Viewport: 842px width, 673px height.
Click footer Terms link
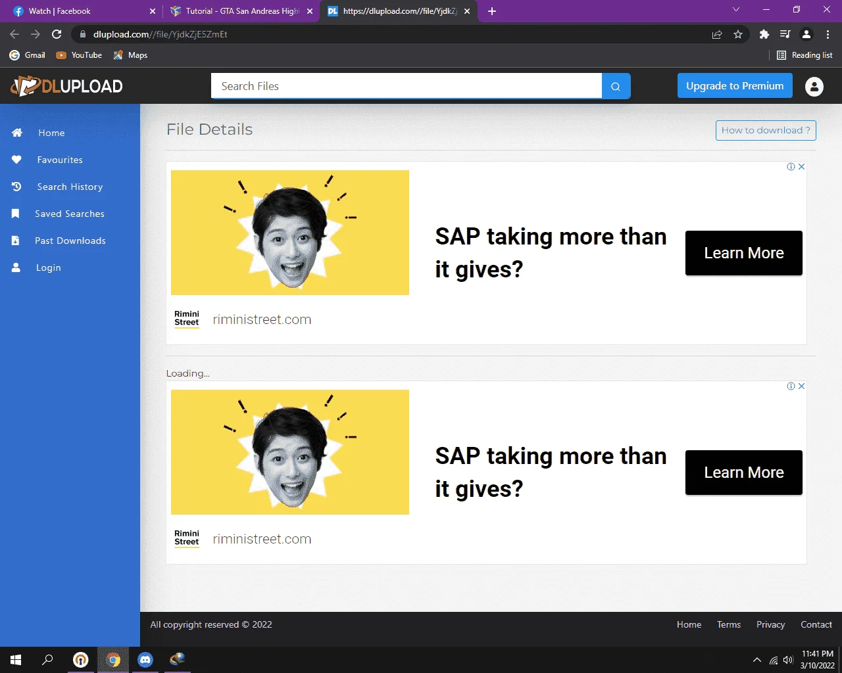point(729,624)
